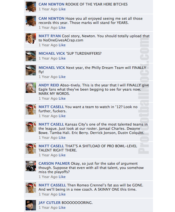Open Cam Newton's avatar on rookie comment
Viewport: 175px width, 212px height.
[x=31, y=7]
